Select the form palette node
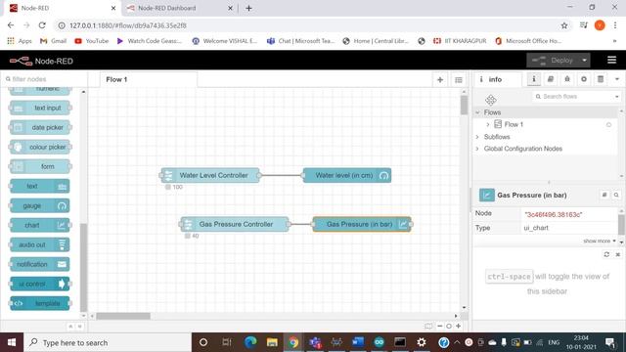 [40, 166]
